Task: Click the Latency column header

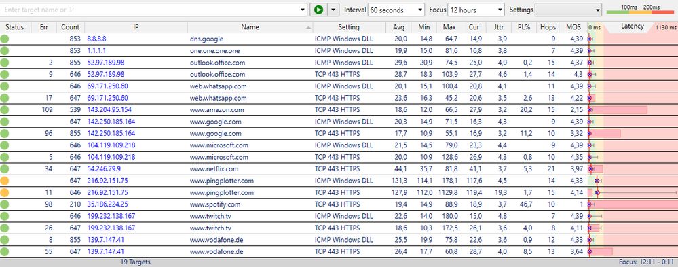Action: [633, 26]
